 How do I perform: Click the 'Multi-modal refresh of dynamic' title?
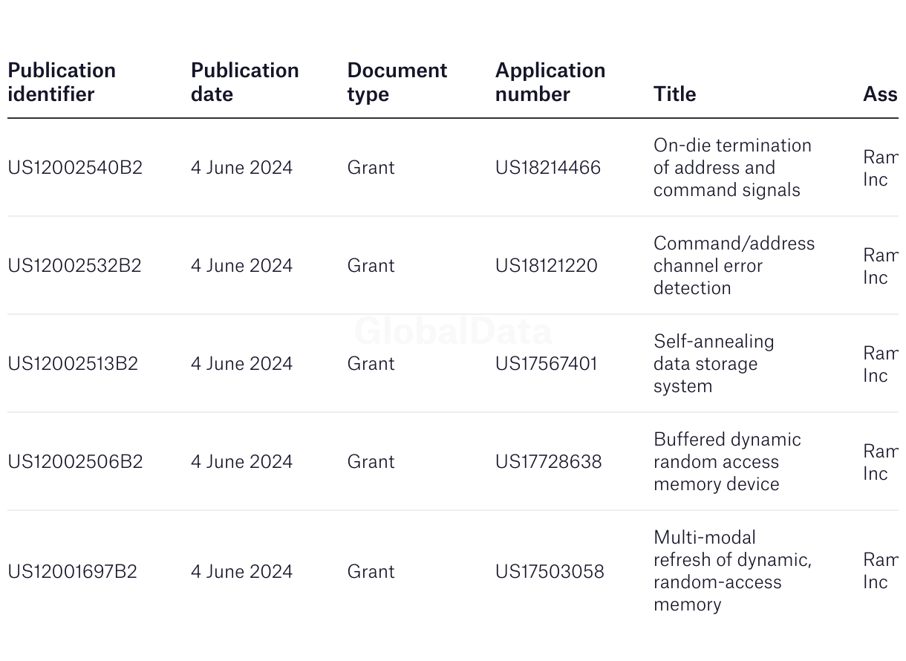pos(732,570)
